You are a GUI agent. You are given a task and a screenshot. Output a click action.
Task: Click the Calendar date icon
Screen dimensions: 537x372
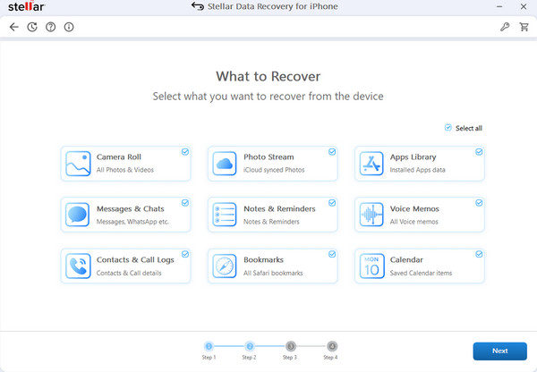point(371,266)
